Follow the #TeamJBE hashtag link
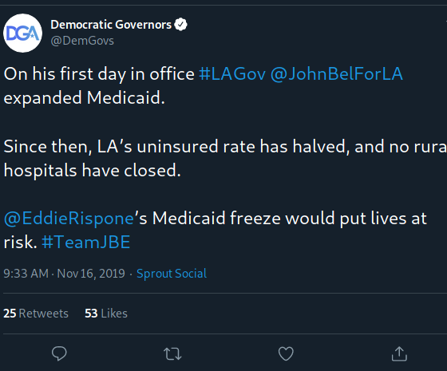 coord(86,243)
